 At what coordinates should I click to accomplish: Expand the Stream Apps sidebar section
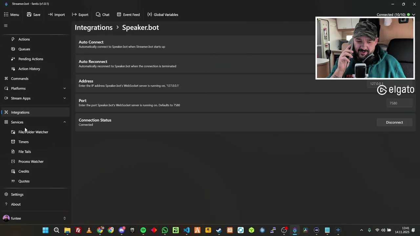[x=64, y=98]
